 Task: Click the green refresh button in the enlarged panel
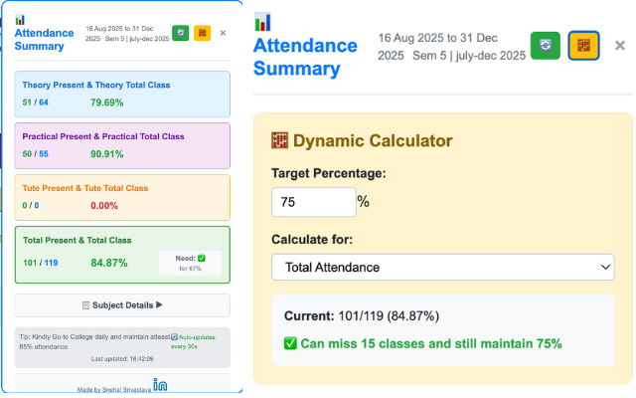tap(546, 46)
